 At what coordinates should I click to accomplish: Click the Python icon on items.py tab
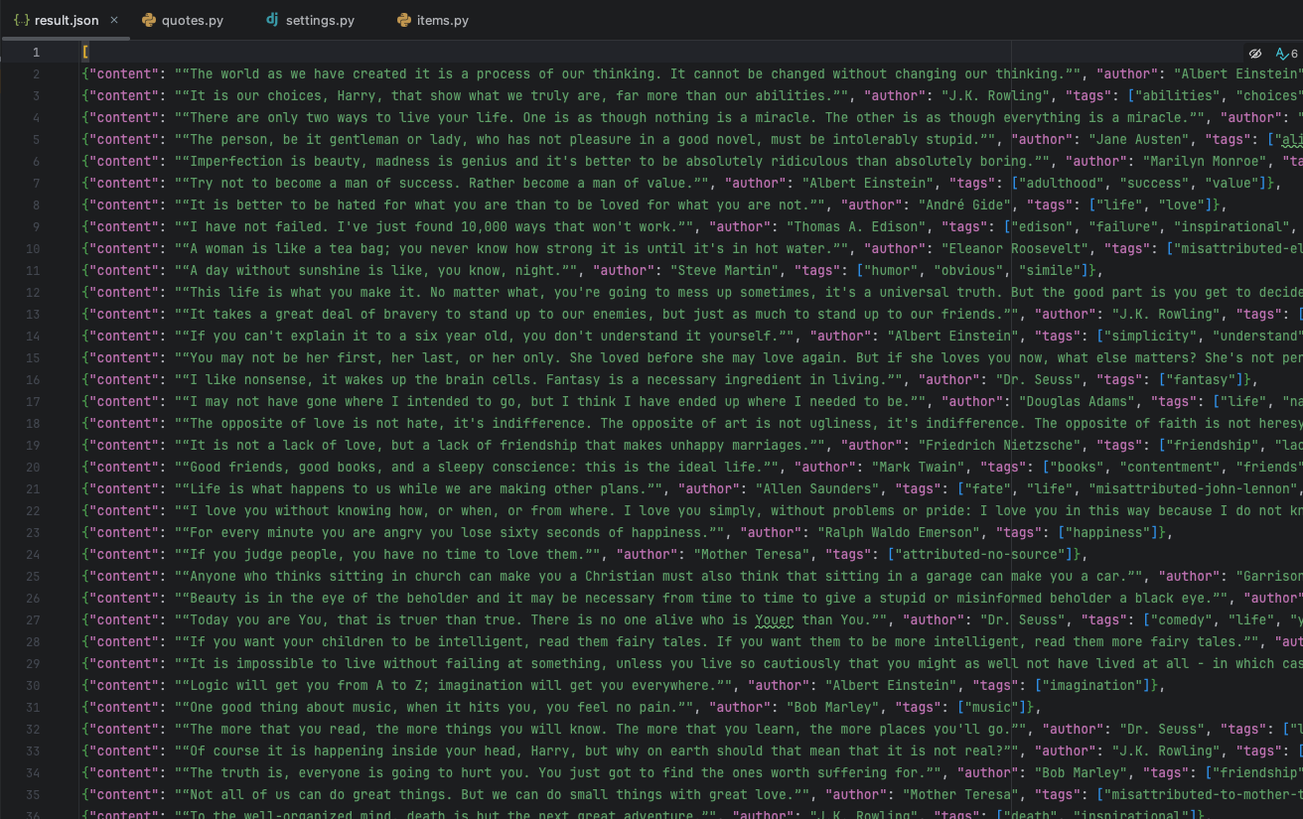404,20
